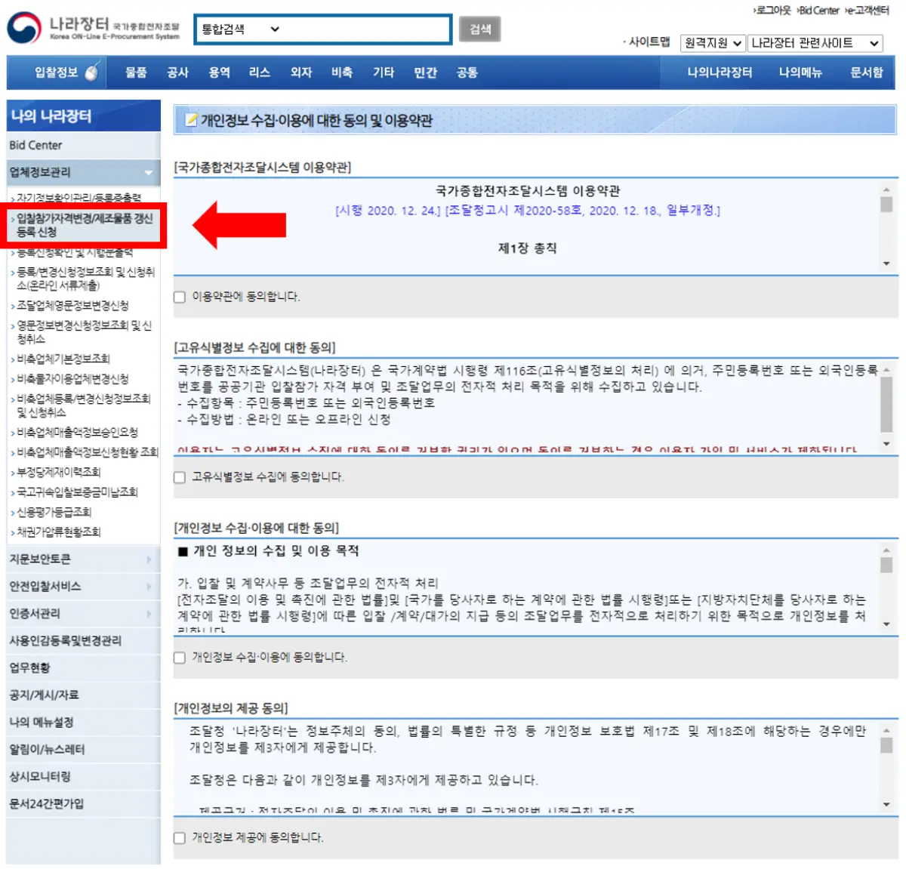
Task: Expand the 안전입찰서비스 menu
Action: click(83, 587)
